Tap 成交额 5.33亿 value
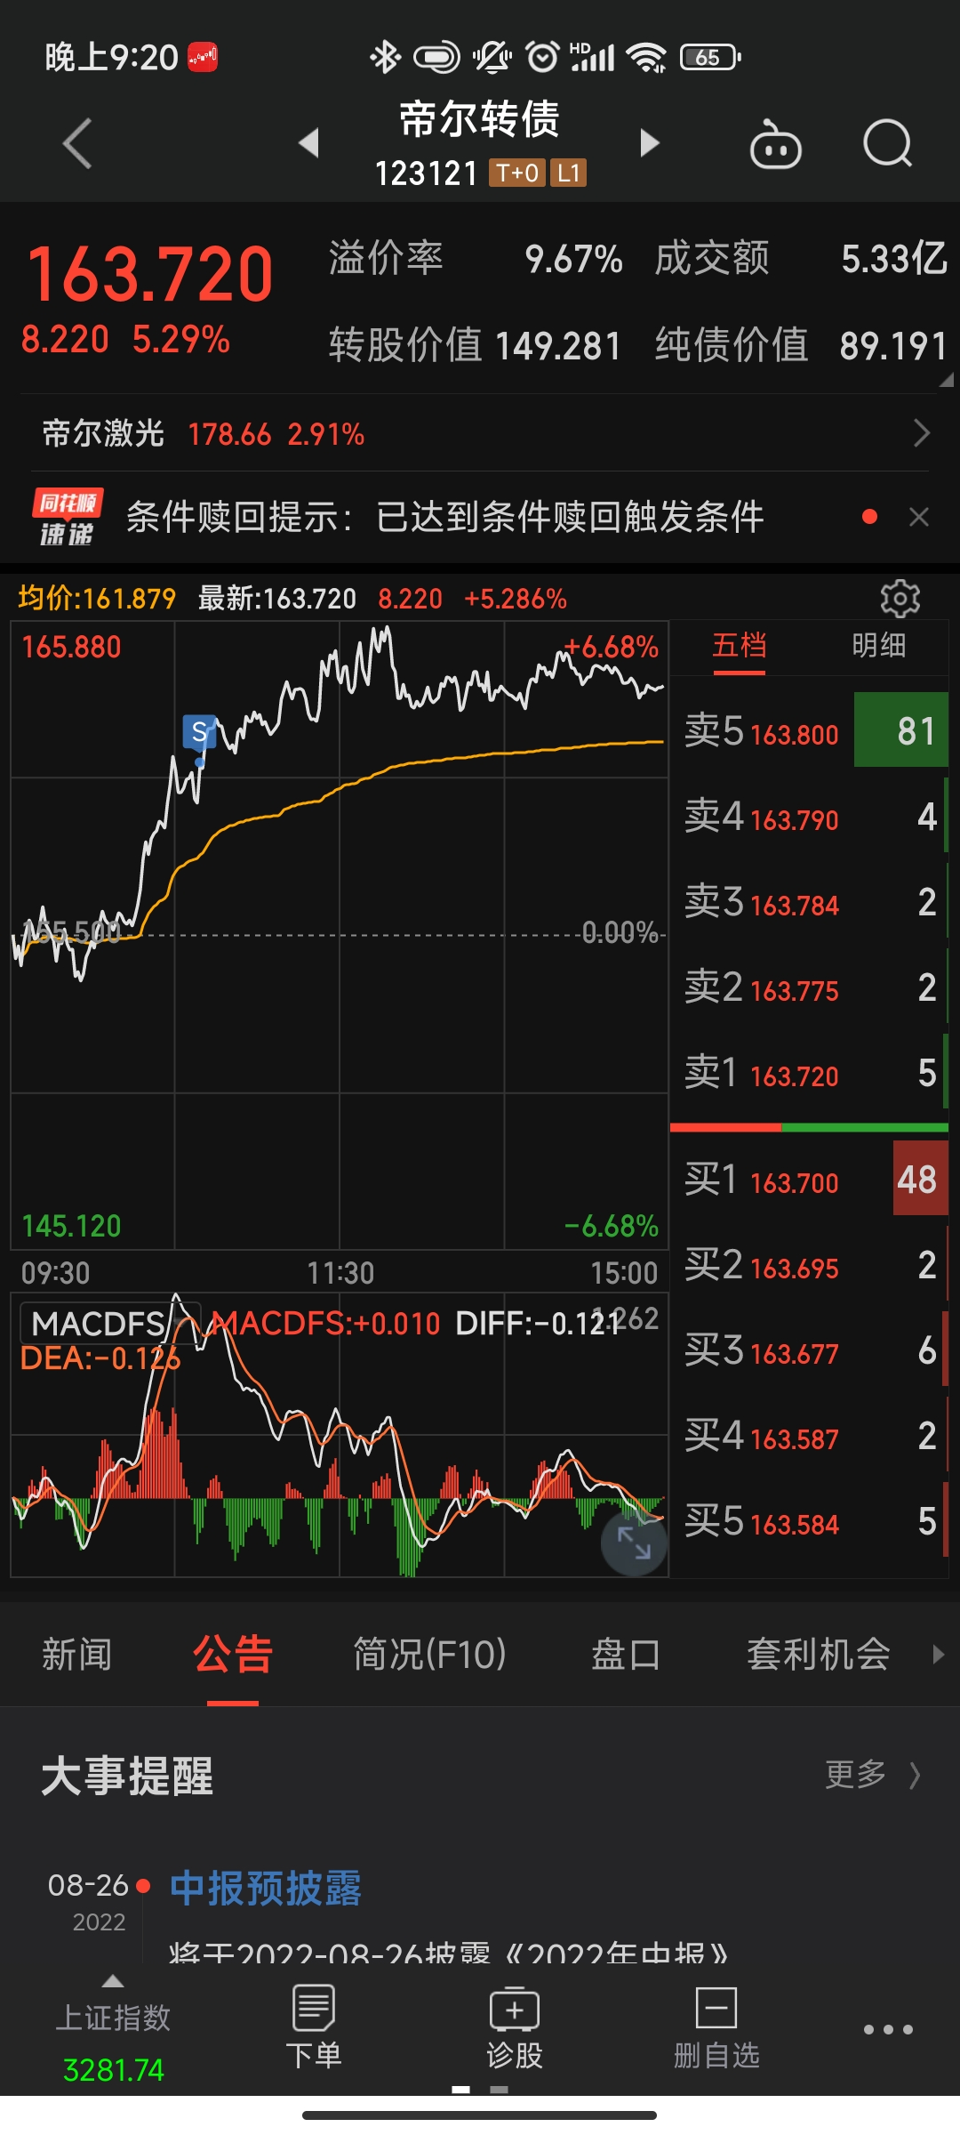The width and height of the screenshot is (960, 2135). pyautogui.click(x=894, y=260)
